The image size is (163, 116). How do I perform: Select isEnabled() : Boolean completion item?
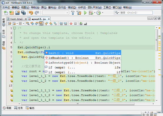point(83,58)
